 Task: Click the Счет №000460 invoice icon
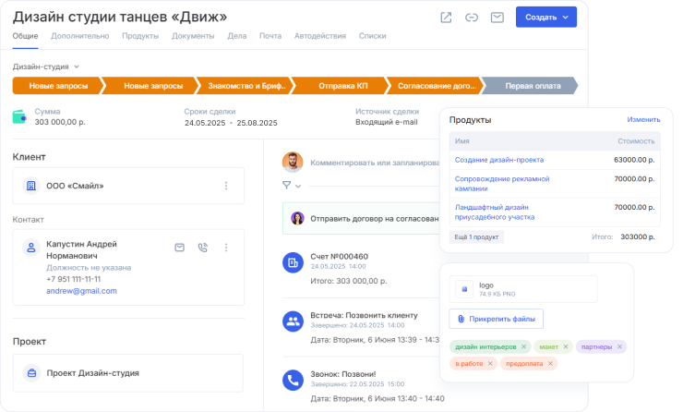pyautogui.click(x=293, y=263)
